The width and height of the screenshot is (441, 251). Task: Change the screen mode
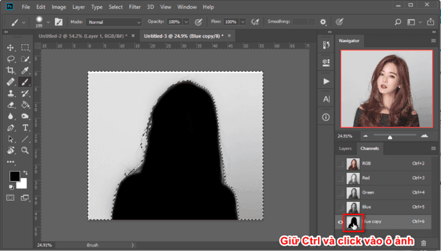point(25,198)
